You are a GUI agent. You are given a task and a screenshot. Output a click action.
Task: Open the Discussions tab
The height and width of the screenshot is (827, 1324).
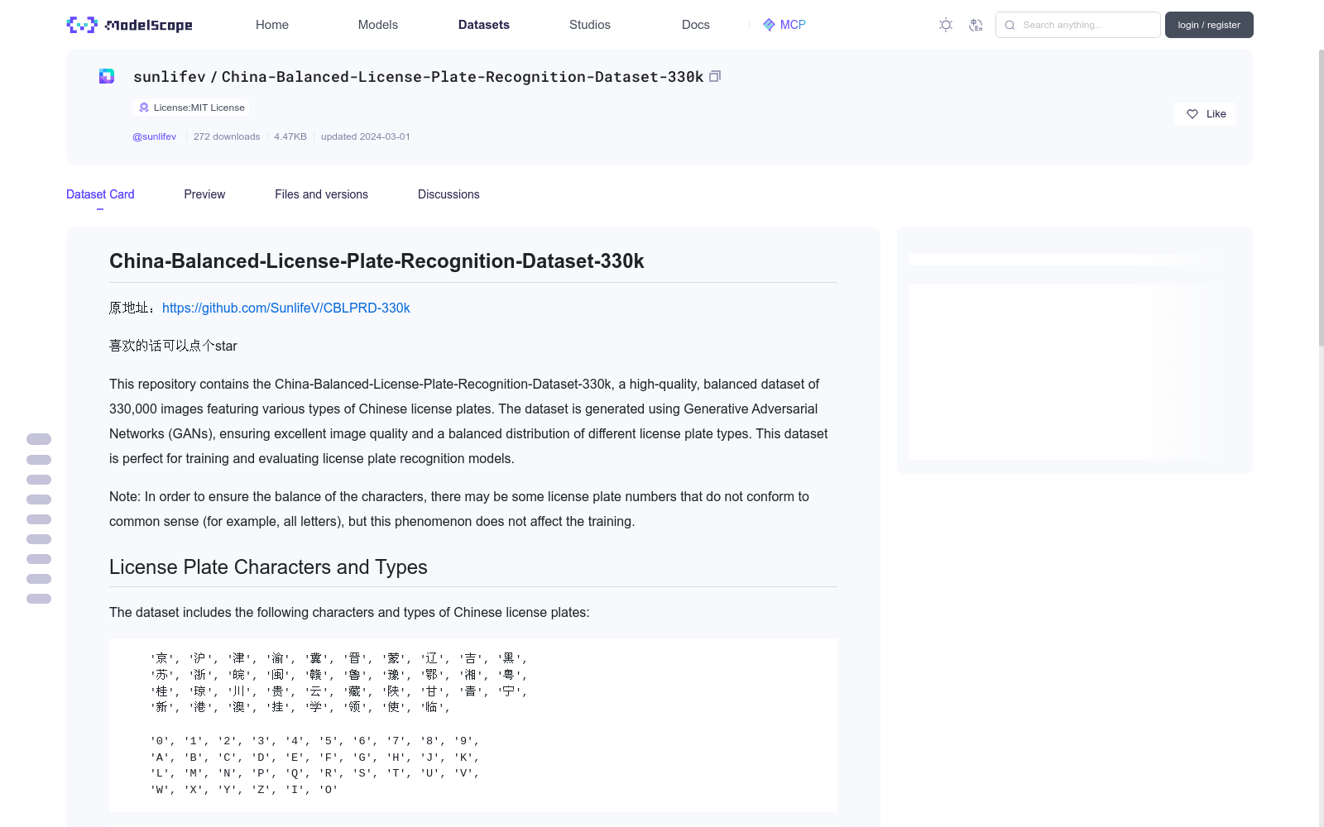(x=449, y=194)
